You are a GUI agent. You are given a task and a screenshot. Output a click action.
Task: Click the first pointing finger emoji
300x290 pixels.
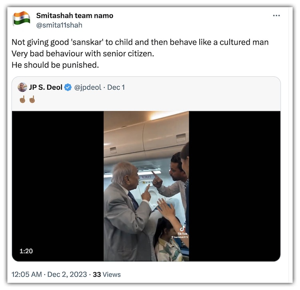(22, 99)
